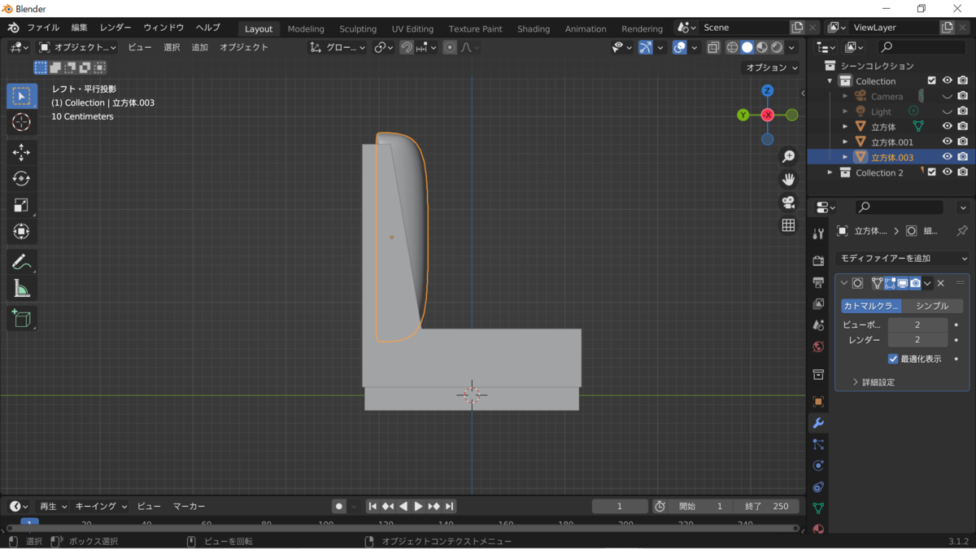Activate the Annotate pencil tool
The image size is (976, 549).
[x=21, y=262]
